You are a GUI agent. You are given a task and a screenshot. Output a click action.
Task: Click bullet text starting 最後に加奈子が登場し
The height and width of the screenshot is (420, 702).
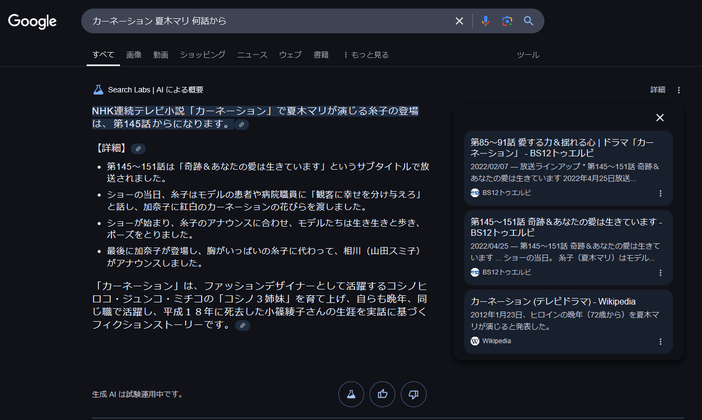264,257
